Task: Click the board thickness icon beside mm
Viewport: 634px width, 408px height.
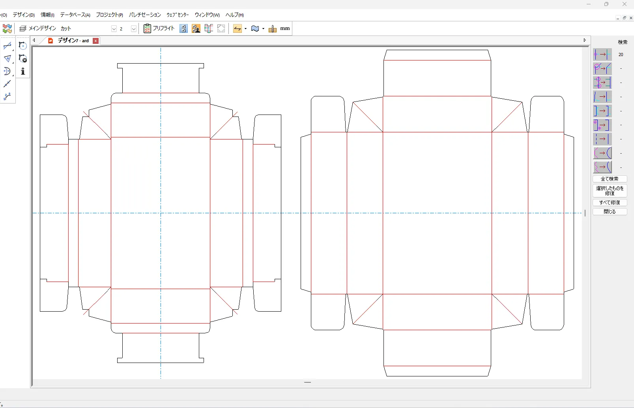Action: (x=272, y=28)
